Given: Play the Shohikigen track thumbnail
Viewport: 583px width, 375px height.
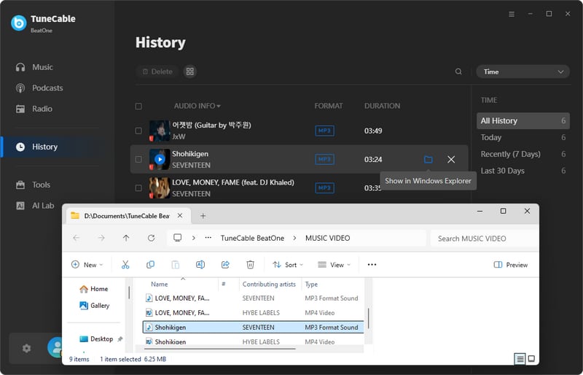Looking at the screenshot, I should [x=160, y=159].
